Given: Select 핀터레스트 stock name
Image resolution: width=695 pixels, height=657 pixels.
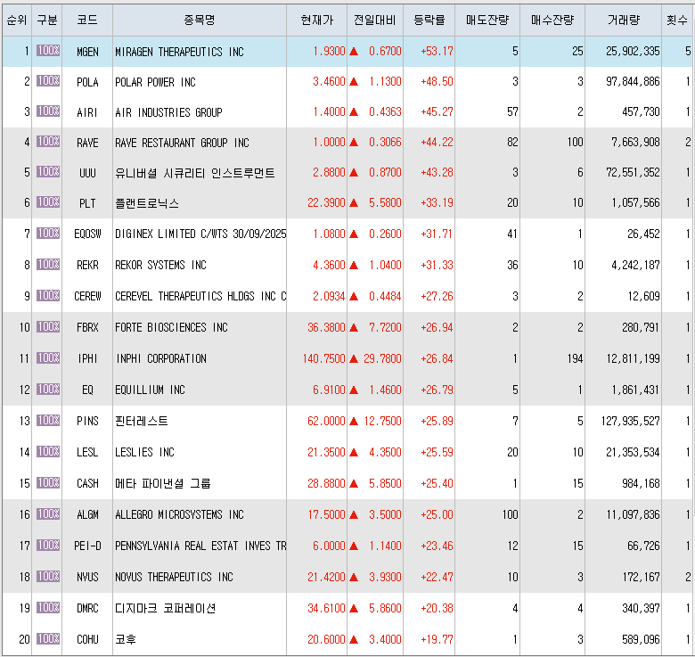Looking at the screenshot, I should click(x=142, y=421).
